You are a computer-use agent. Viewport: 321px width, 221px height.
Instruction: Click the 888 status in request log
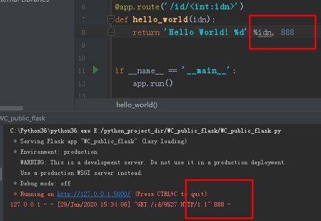coord(219,204)
